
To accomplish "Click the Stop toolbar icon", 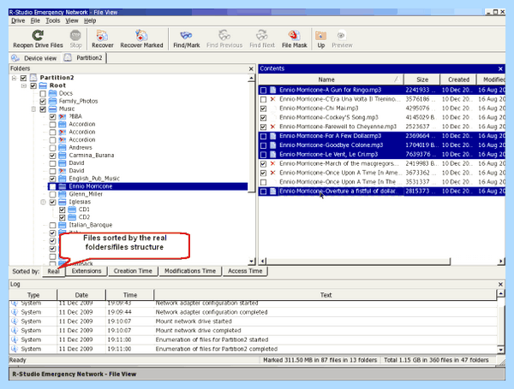I will (x=75, y=35).
